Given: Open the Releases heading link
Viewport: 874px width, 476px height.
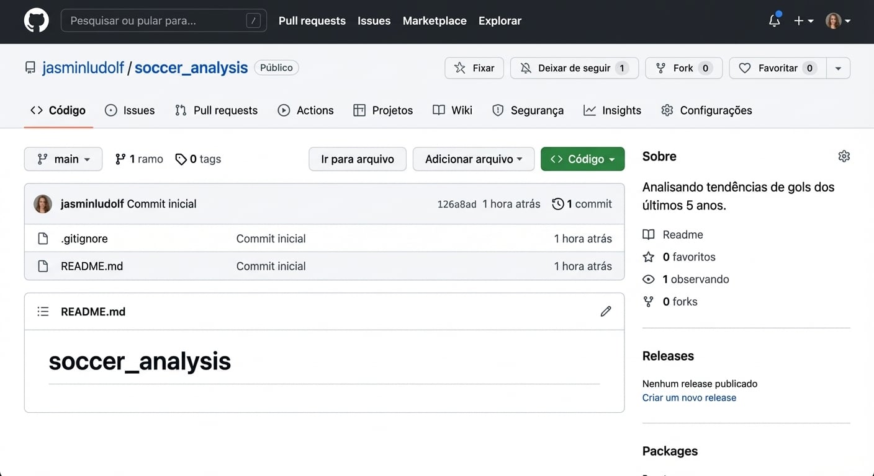Looking at the screenshot, I should [x=668, y=356].
